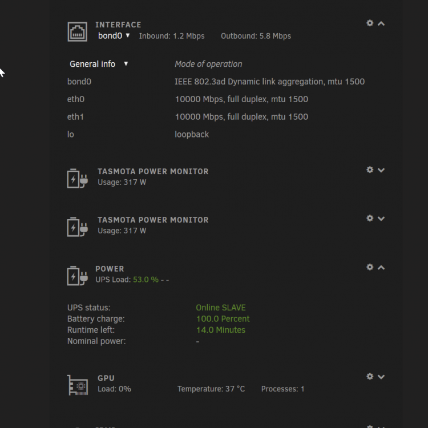
Task: Click the 14.0 Minutes runtime value
Action: click(x=220, y=330)
